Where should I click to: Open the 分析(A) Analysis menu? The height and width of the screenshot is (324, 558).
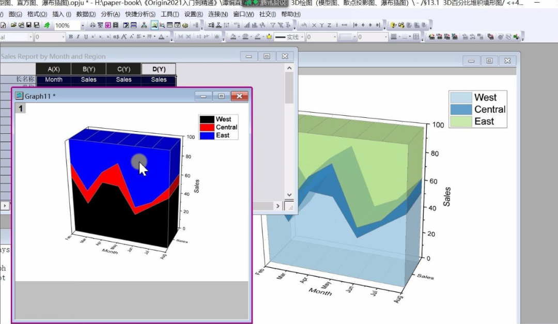pos(111,14)
